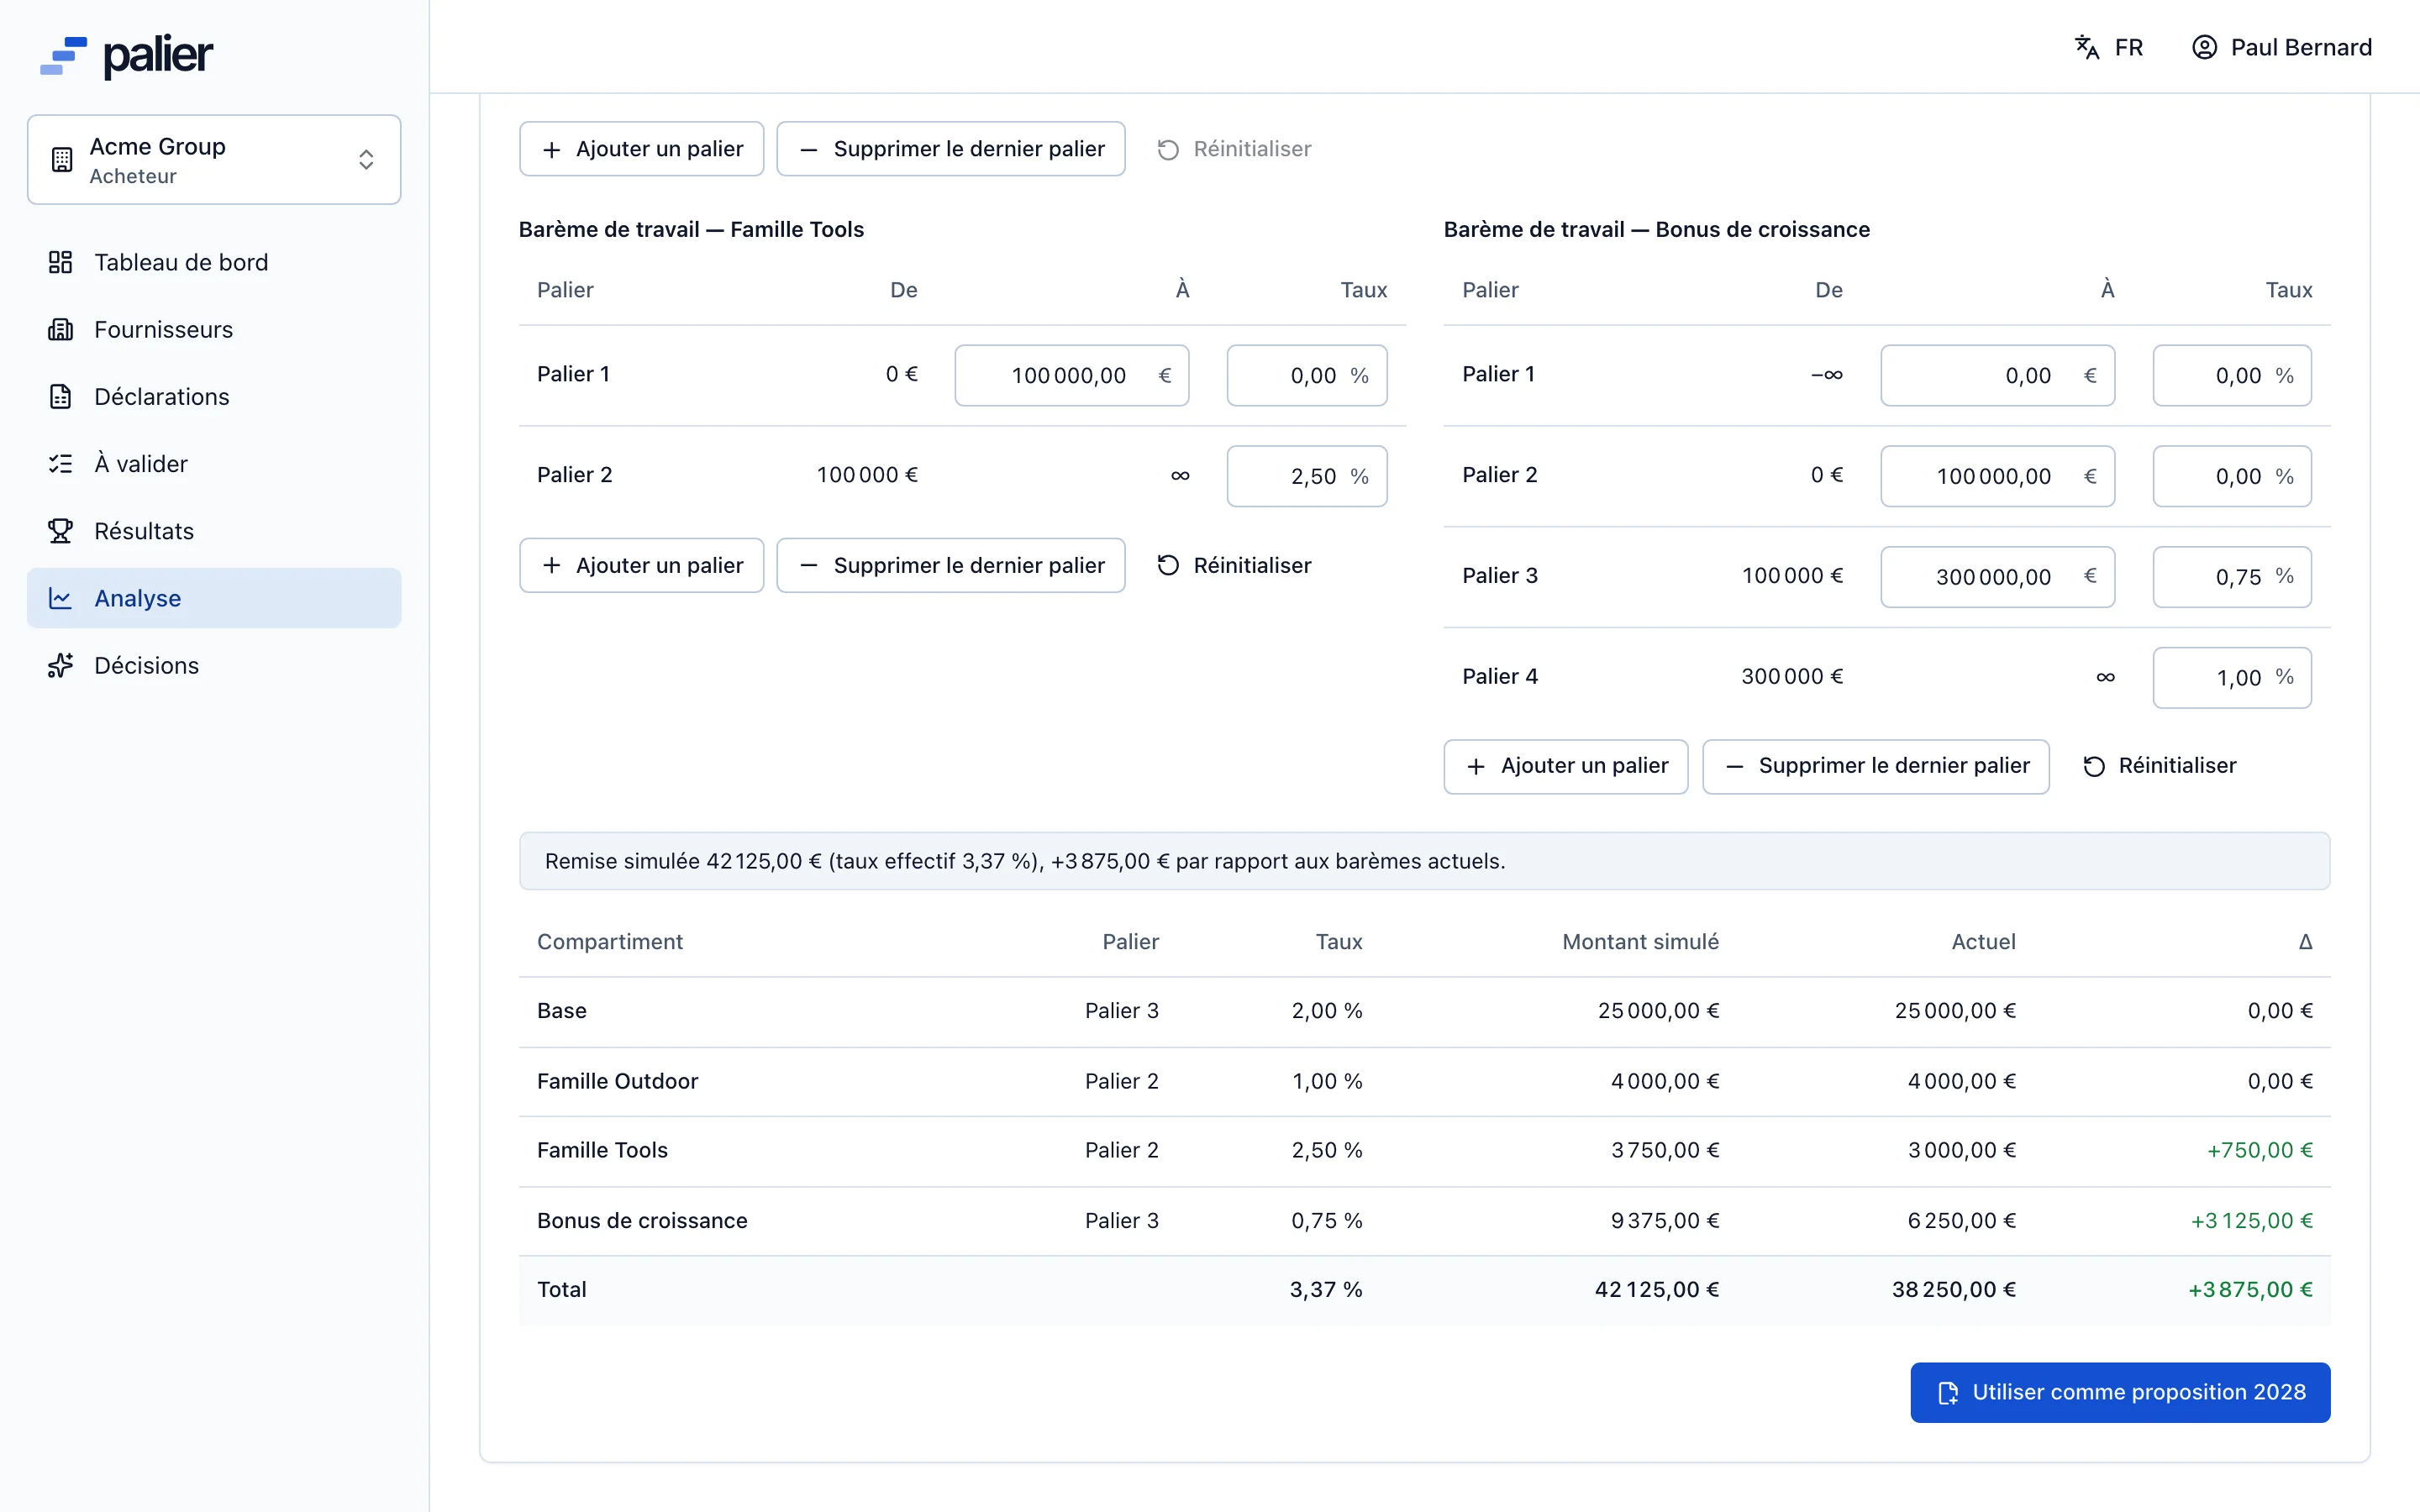2420x1512 pixels.
Task: Open Tableau de bord via dashboard icon
Action: coord(60,262)
